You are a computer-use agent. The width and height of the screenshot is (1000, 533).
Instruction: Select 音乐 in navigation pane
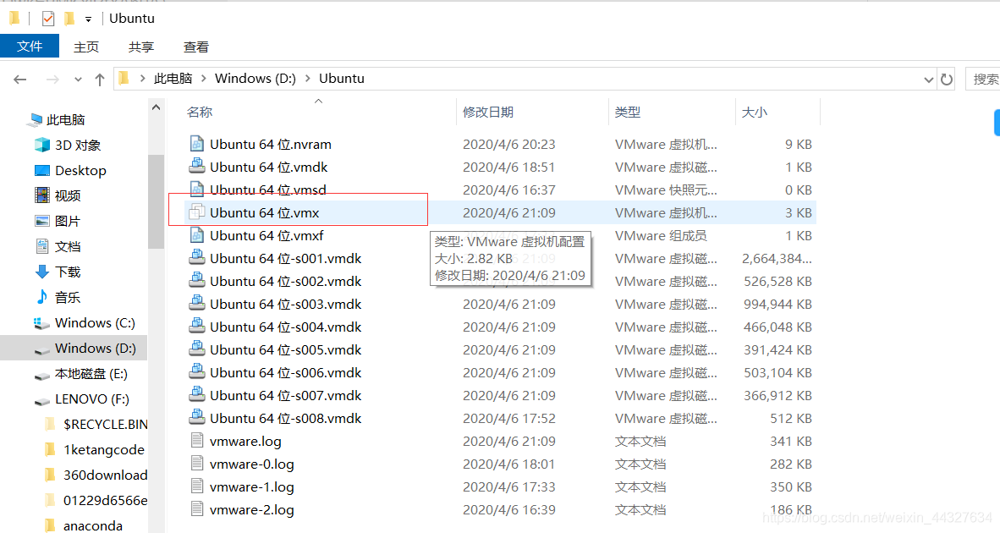coord(68,298)
